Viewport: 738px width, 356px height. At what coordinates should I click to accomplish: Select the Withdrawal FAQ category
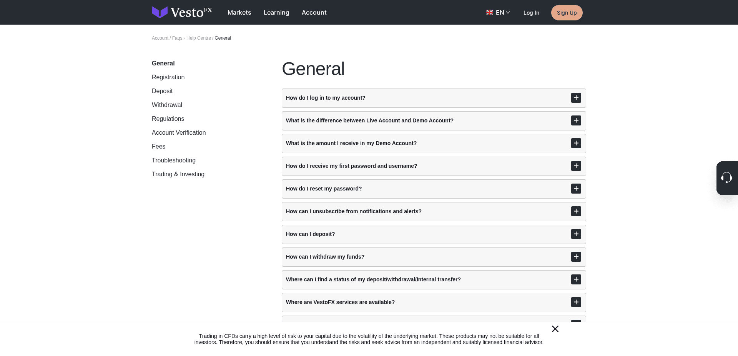[167, 105]
